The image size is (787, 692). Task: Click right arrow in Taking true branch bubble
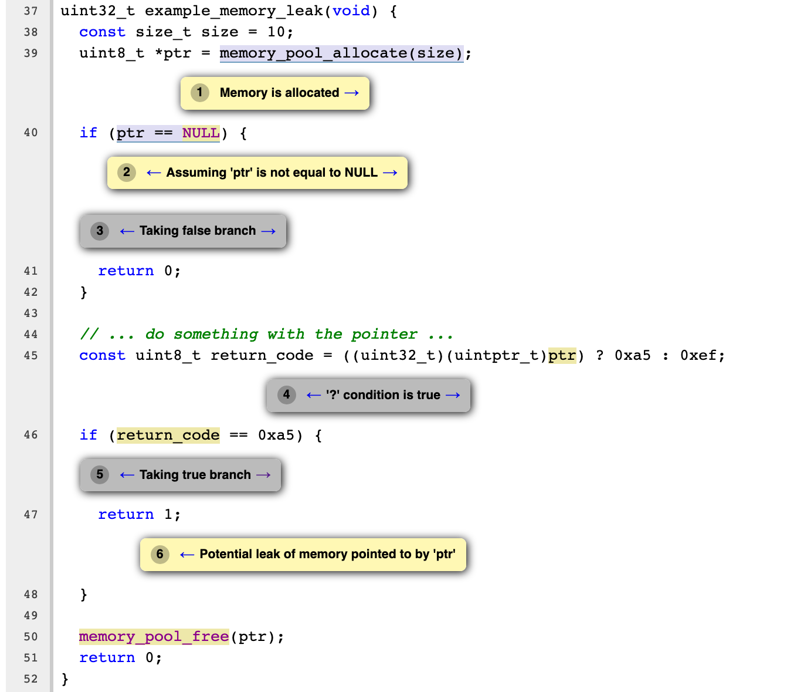264,475
